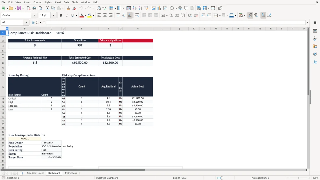Viewport: 320px width, 180px height.
Task: Expand the Name Box dropdown
Action: (x=26, y=22)
